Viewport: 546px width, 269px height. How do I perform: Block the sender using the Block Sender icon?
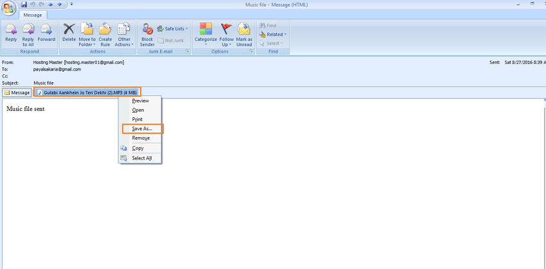click(x=147, y=33)
